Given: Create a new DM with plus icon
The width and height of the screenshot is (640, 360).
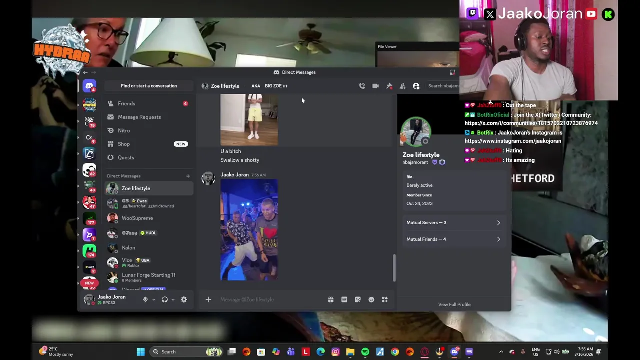Looking at the screenshot, I should (x=188, y=176).
